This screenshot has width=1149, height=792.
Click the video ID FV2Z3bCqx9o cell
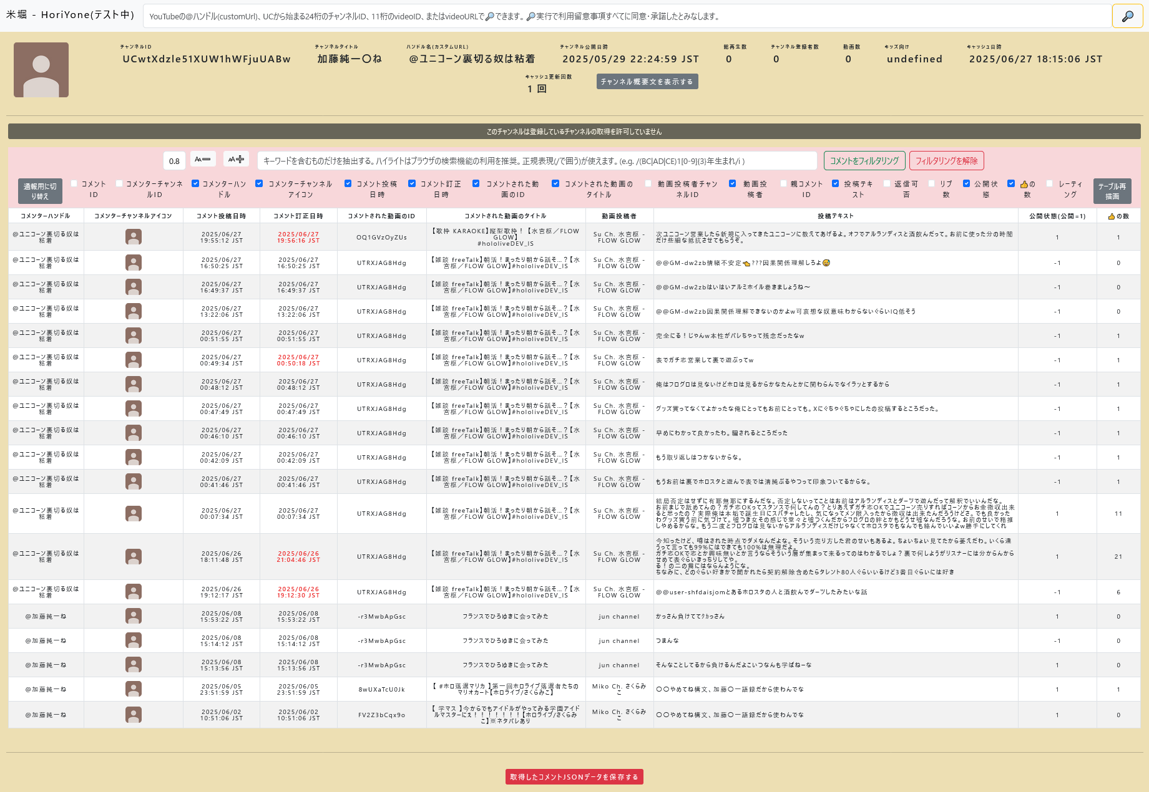coord(381,715)
